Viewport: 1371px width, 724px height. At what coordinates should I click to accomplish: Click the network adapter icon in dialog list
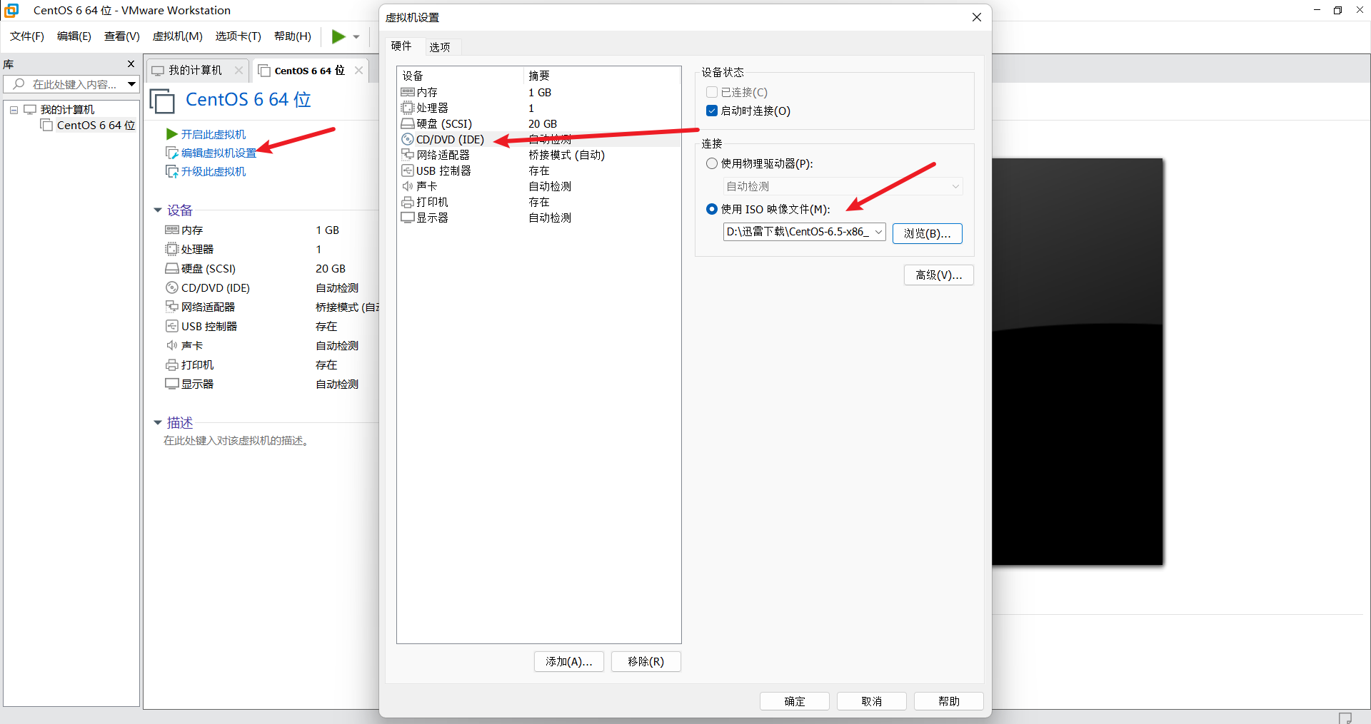pos(408,155)
